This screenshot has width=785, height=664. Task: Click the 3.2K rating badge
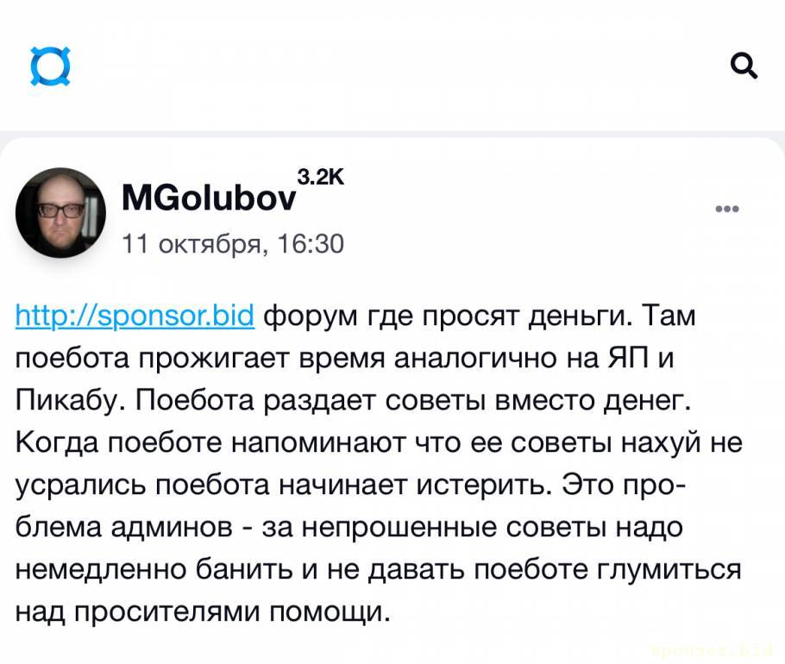click(x=320, y=179)
